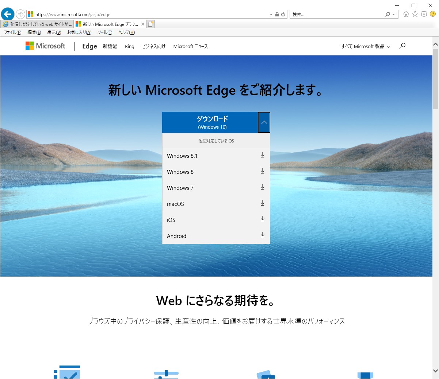Open the Tools gear icon
Image resolution: width=439 pixels, height=379 pixels.
424,14
